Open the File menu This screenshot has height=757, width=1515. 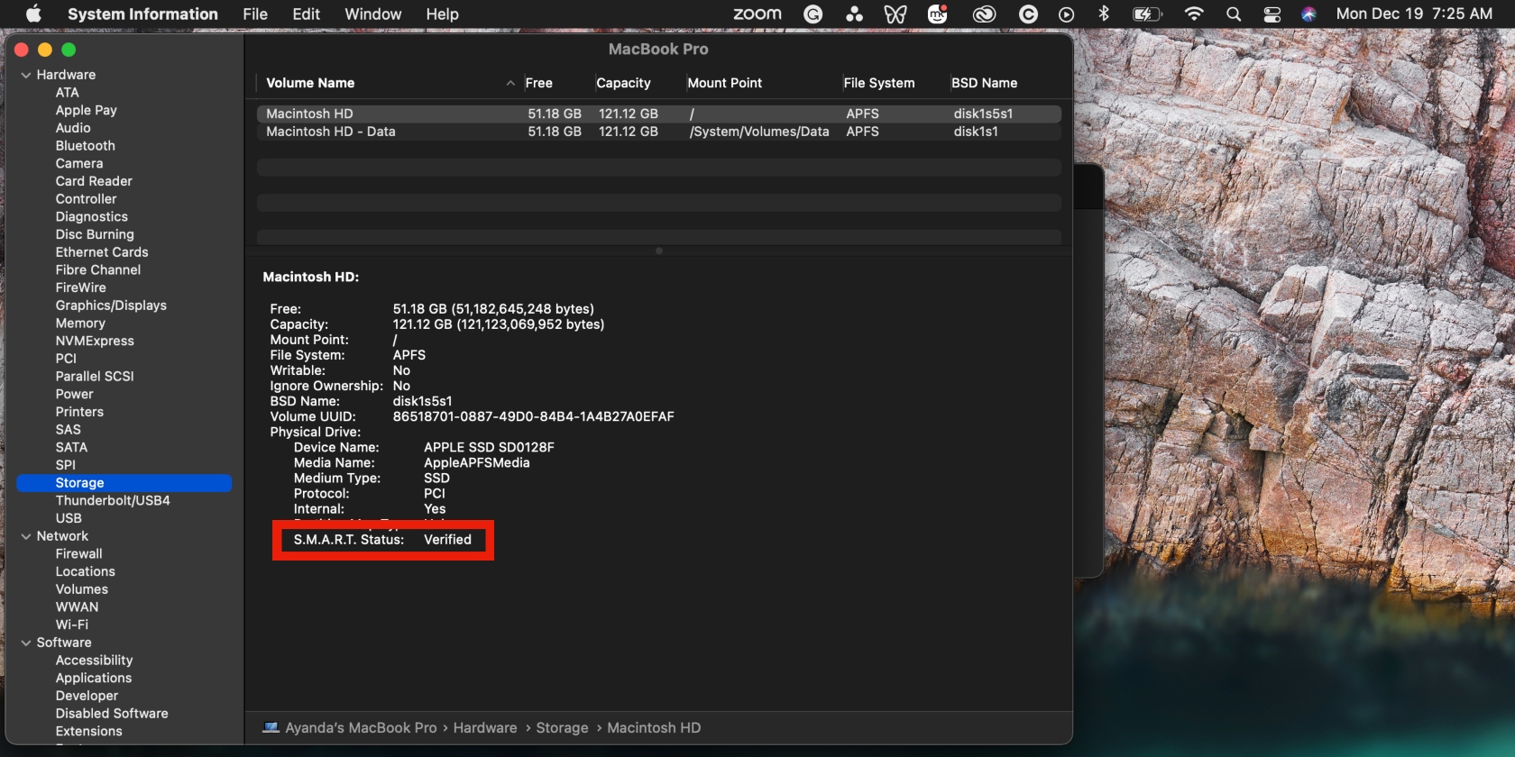(255, 14)
